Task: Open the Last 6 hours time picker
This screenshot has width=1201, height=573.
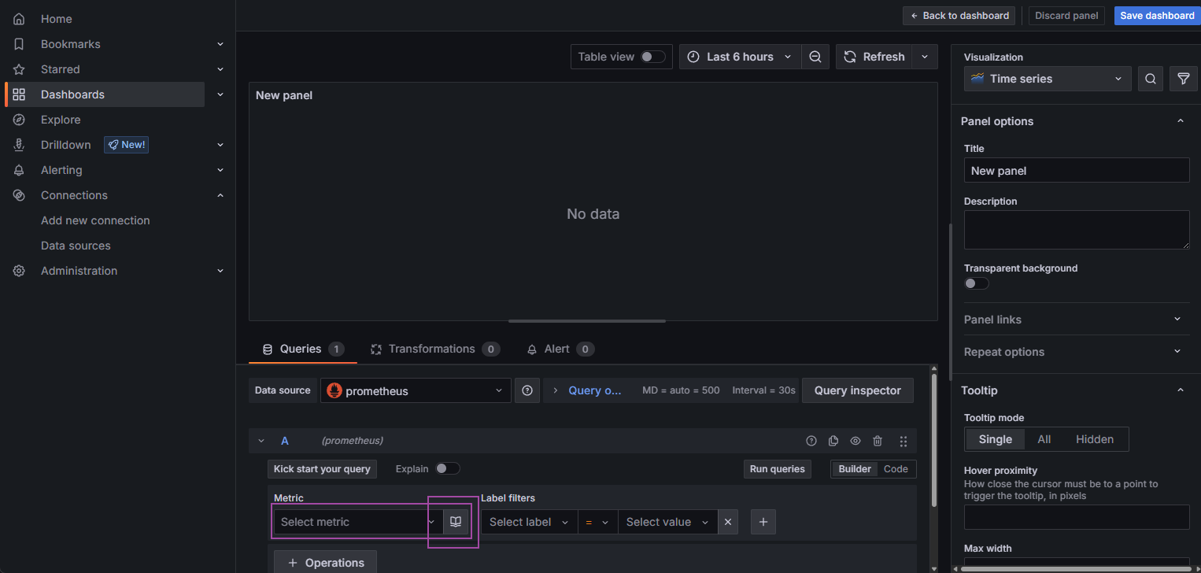Action: (x=740, y=57)
